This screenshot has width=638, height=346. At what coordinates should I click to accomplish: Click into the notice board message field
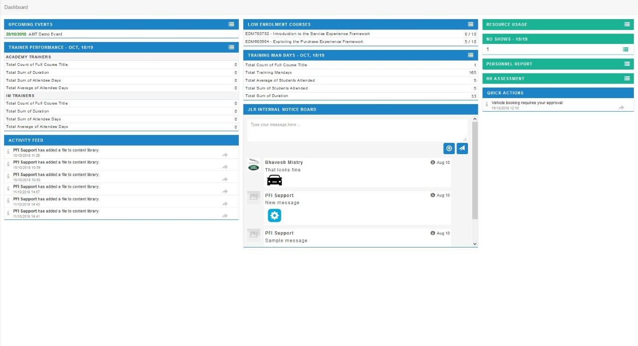click(357, 130)
